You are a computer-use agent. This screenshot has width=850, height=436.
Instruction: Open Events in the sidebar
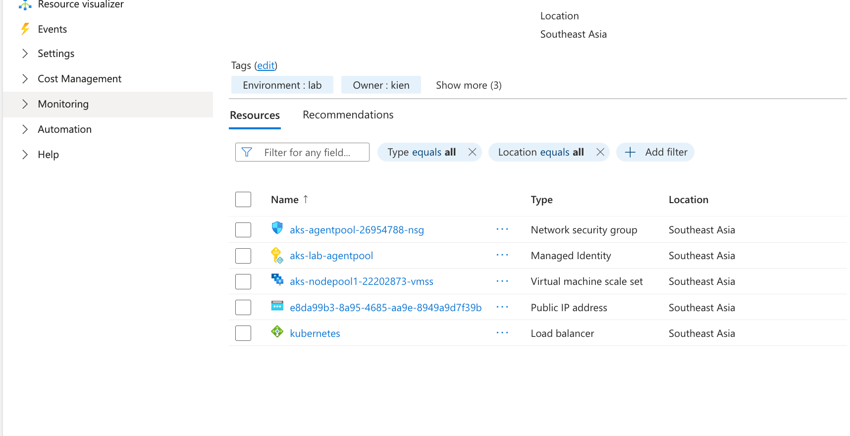pyautogui.click(x=53, y=29)
